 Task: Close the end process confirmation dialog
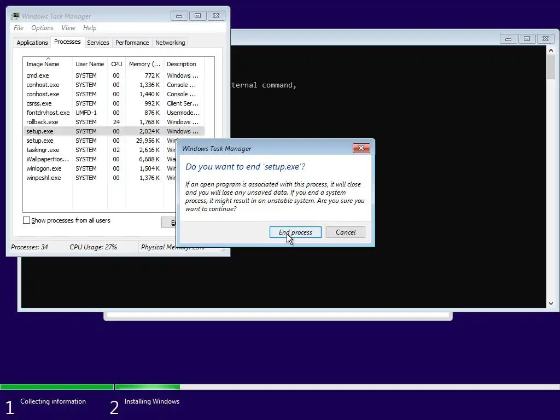[361, 148]
